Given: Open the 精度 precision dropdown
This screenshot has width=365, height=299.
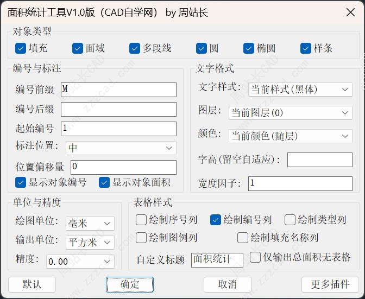Looking at the screenshot, I should [80, 262].
